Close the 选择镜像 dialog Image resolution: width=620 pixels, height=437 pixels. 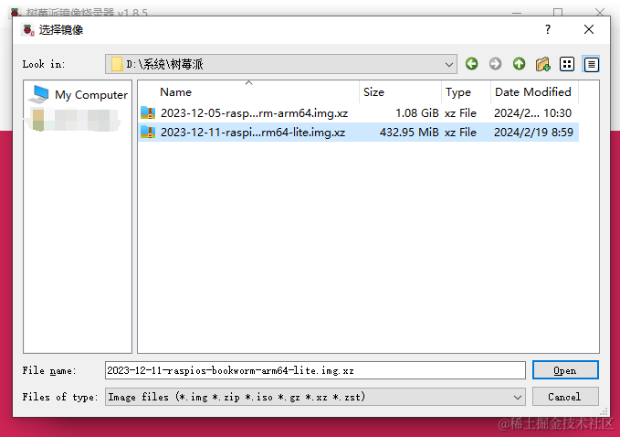(x=589, y=29)
